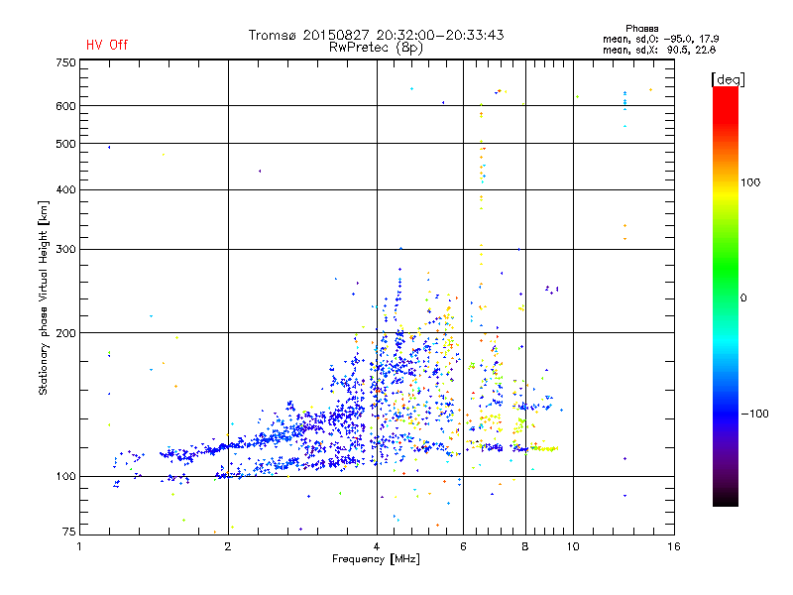793x595 pixels.
Task: Click the red HV Off label
Action: point(106,45)
